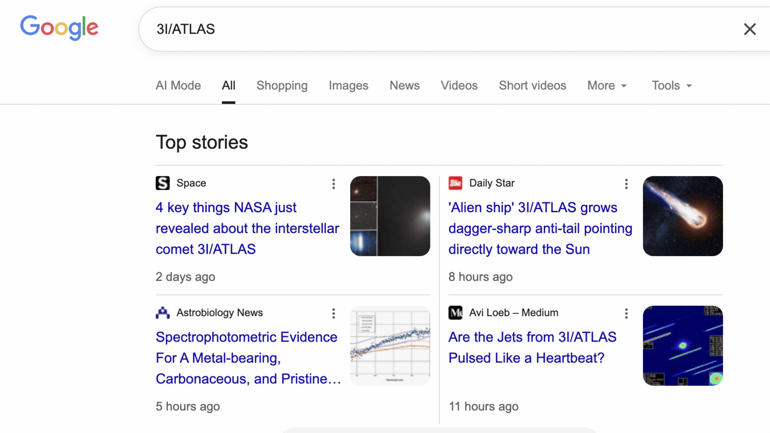Click the Daily Star publisher favicon
The image size is (770, 433).
[x=455, y=183]
